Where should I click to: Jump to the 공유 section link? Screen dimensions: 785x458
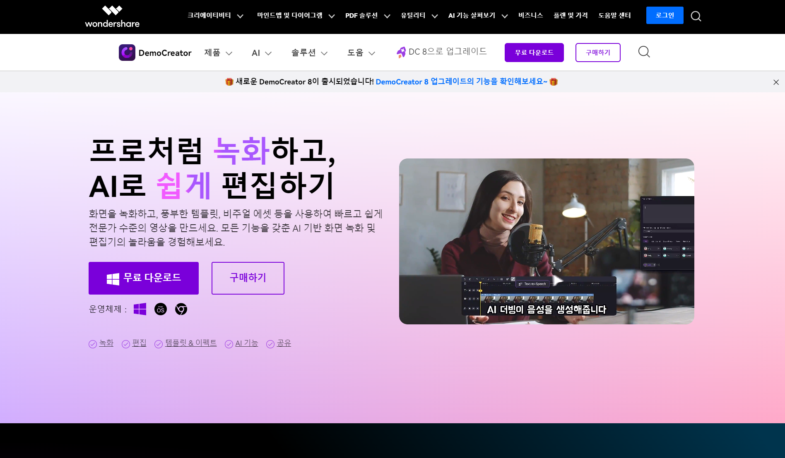coord(284,343)
